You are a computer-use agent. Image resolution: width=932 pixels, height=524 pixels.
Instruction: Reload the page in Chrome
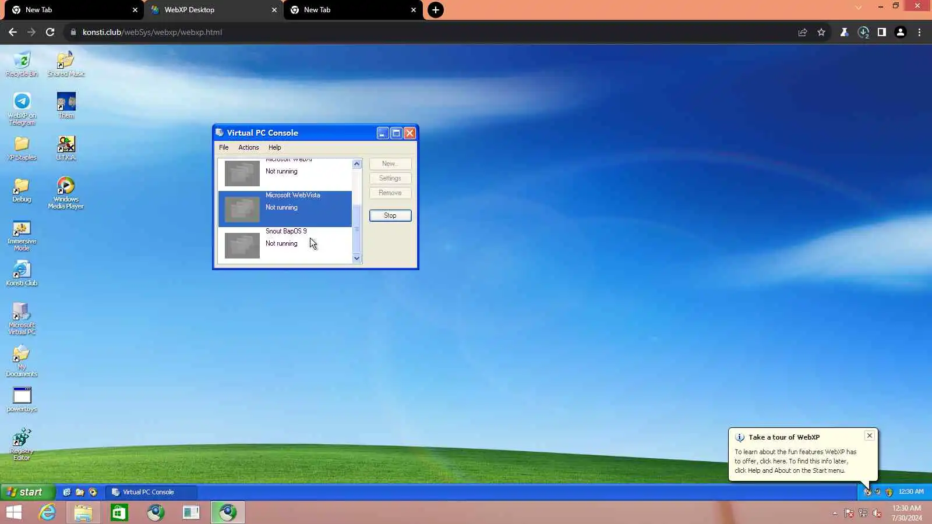point(50,32)
